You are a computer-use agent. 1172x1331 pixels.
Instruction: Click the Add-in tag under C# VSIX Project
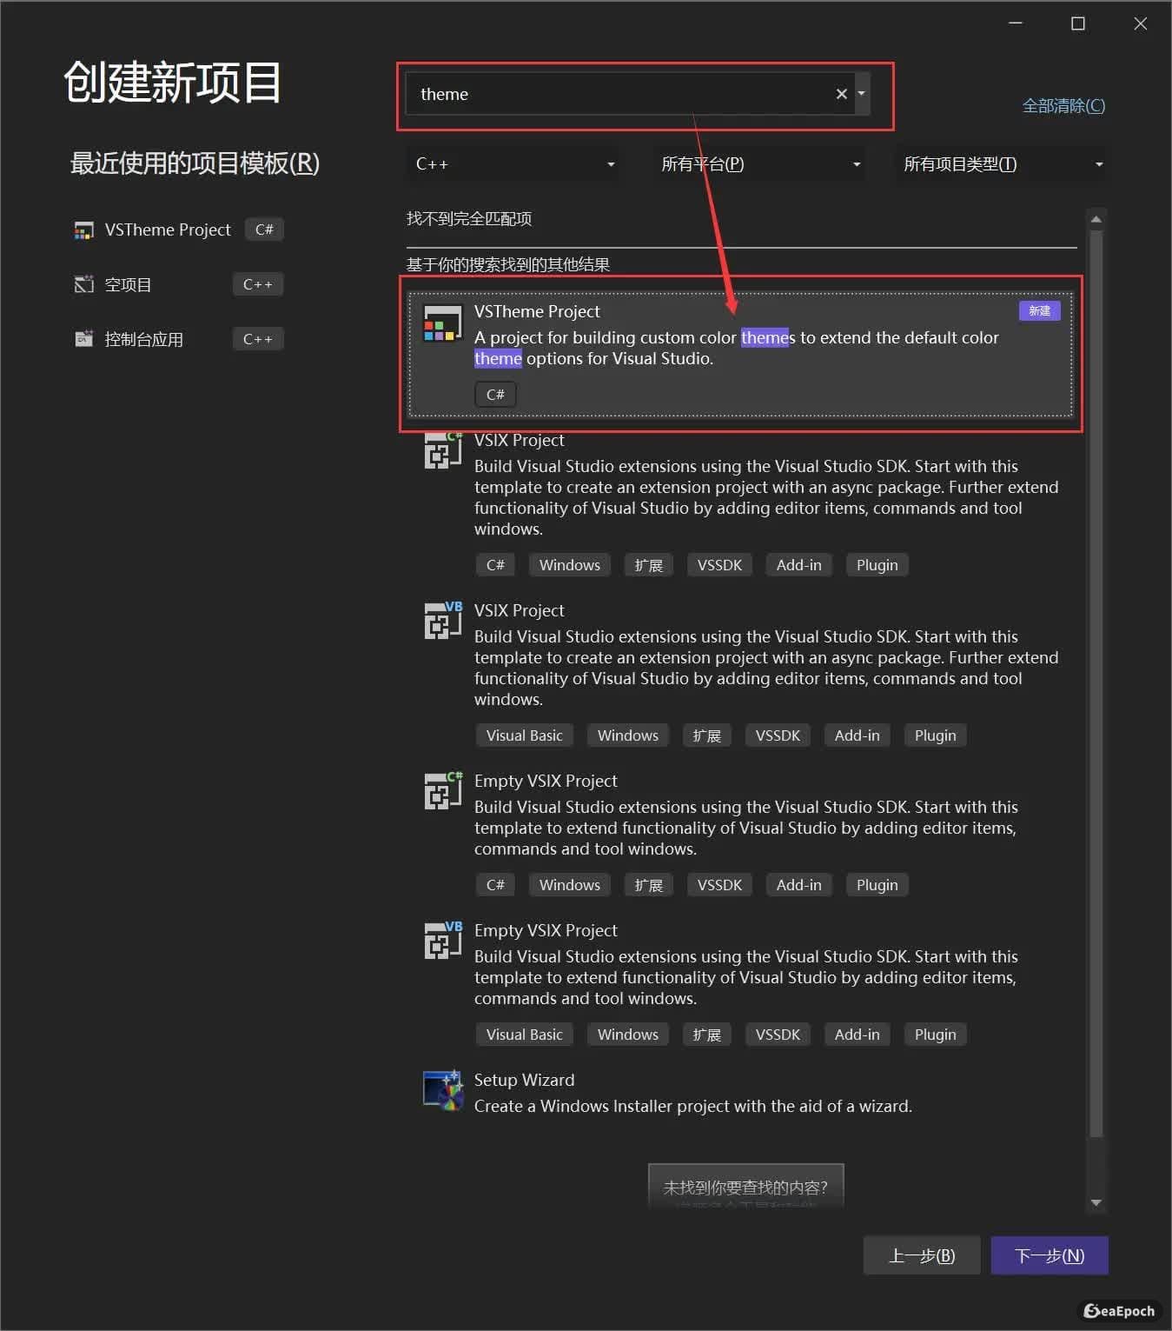click(798, 565)
